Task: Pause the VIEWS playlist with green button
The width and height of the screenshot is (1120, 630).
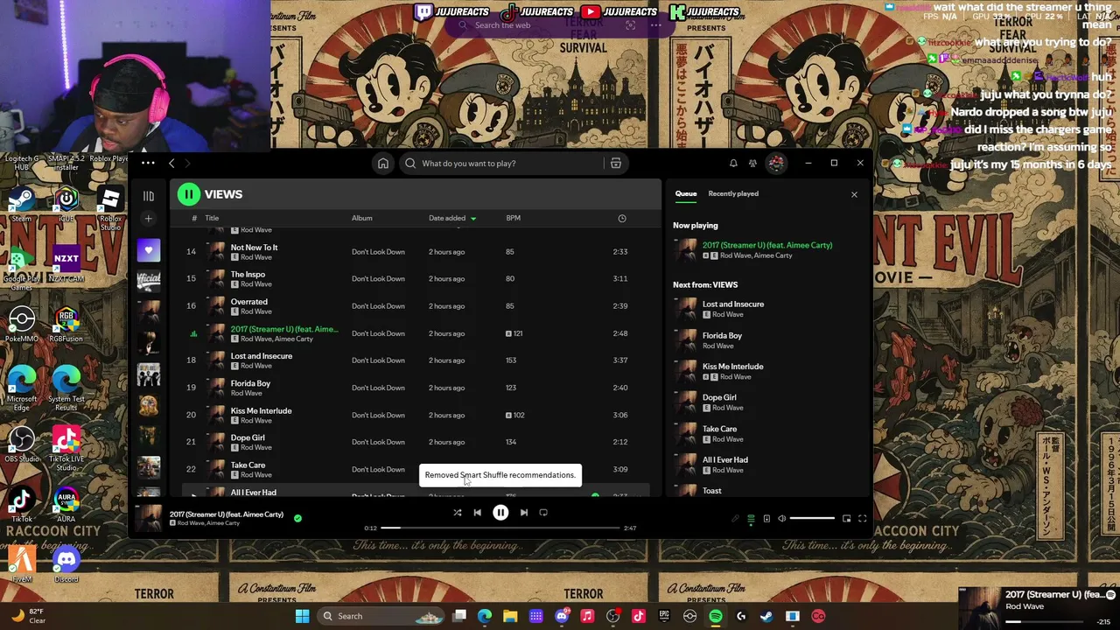Action: click(188, 194)
